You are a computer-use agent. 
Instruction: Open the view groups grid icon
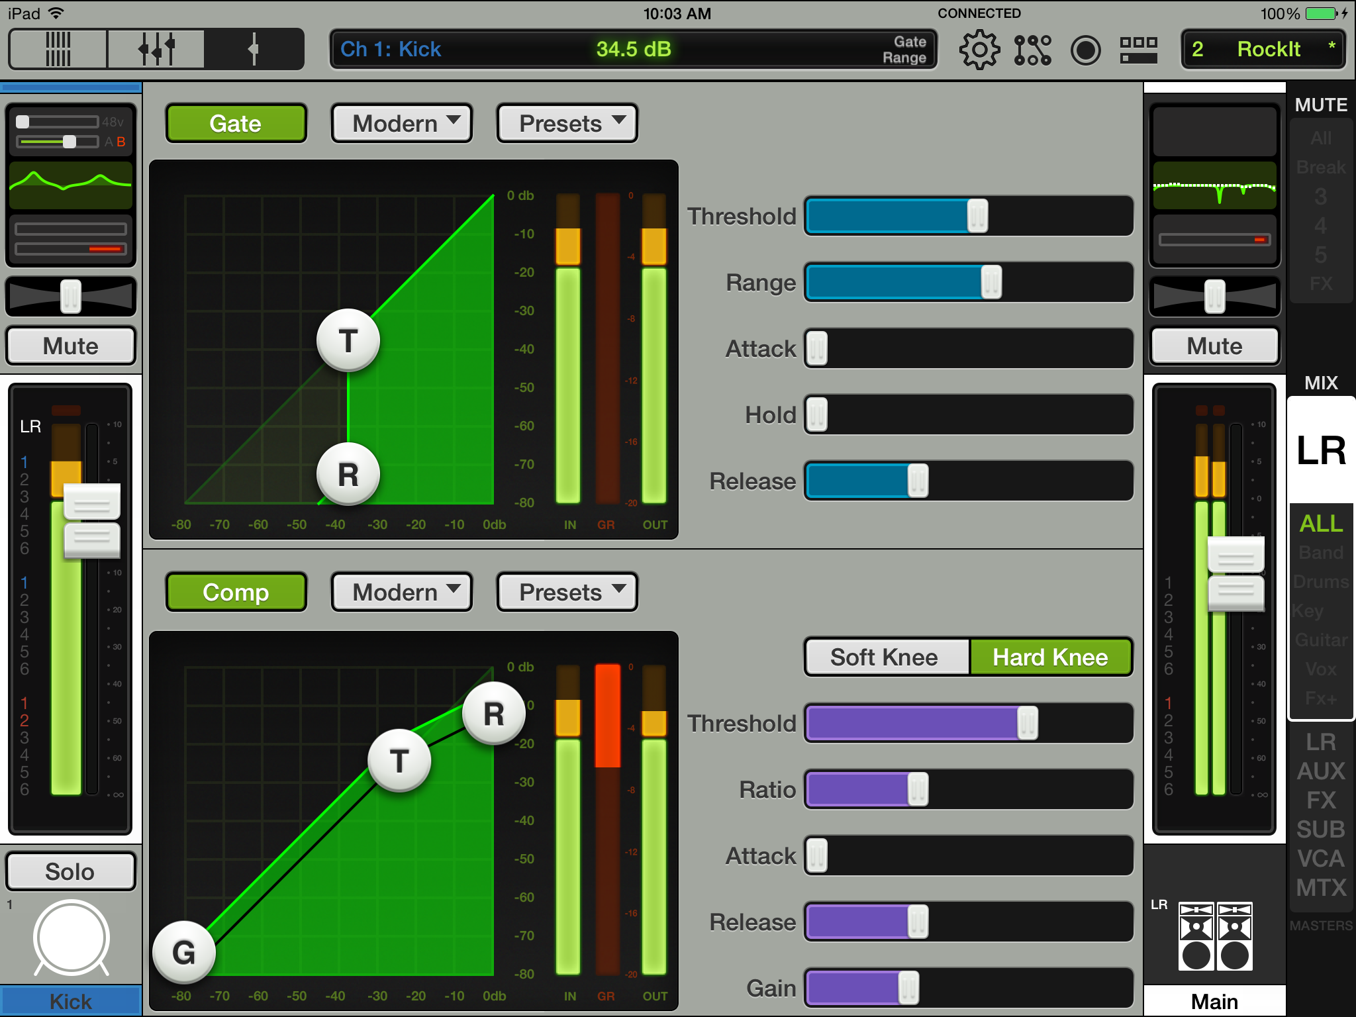[x=1138, y=50]
